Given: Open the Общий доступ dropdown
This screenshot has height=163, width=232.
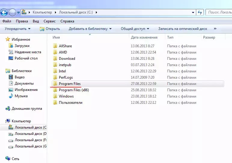Looking at the screenshot, I should point(135,29).
